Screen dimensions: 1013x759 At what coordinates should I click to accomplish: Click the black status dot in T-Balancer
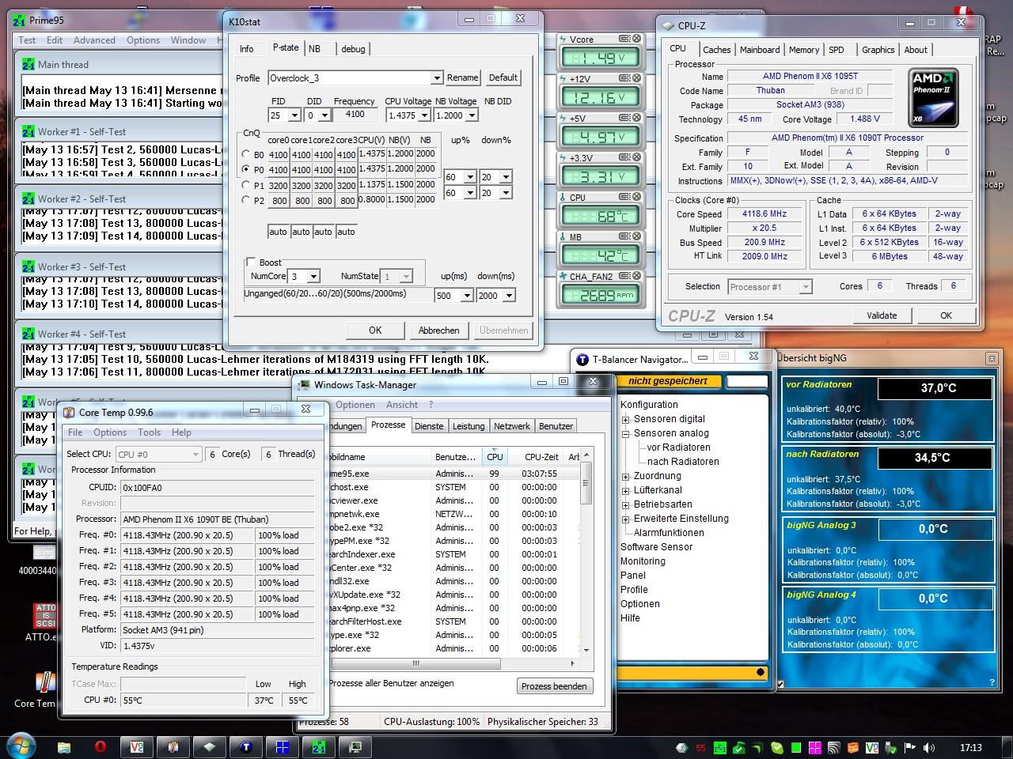761,673
